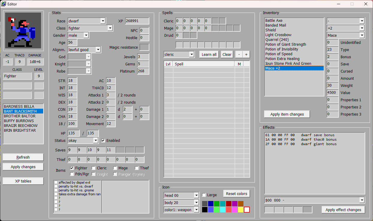Viewport: 373px width, 221px height.
Task: Select Battle Axe in inventory list
Action: tap(294, 21)
